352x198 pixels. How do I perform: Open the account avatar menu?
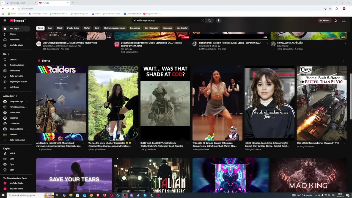(x=343, y=20)
